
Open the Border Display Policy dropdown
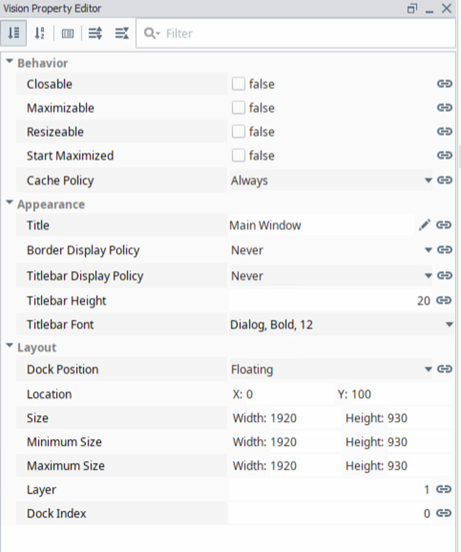tap(330, 250)
